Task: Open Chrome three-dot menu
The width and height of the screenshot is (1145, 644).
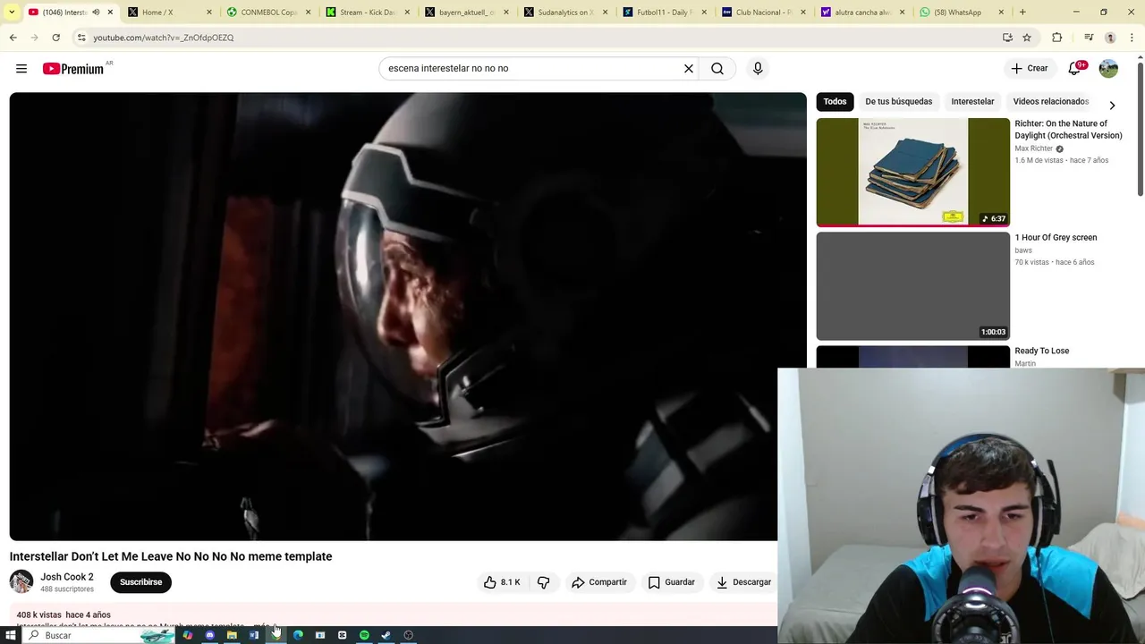Action: (x=1132, y=38)
